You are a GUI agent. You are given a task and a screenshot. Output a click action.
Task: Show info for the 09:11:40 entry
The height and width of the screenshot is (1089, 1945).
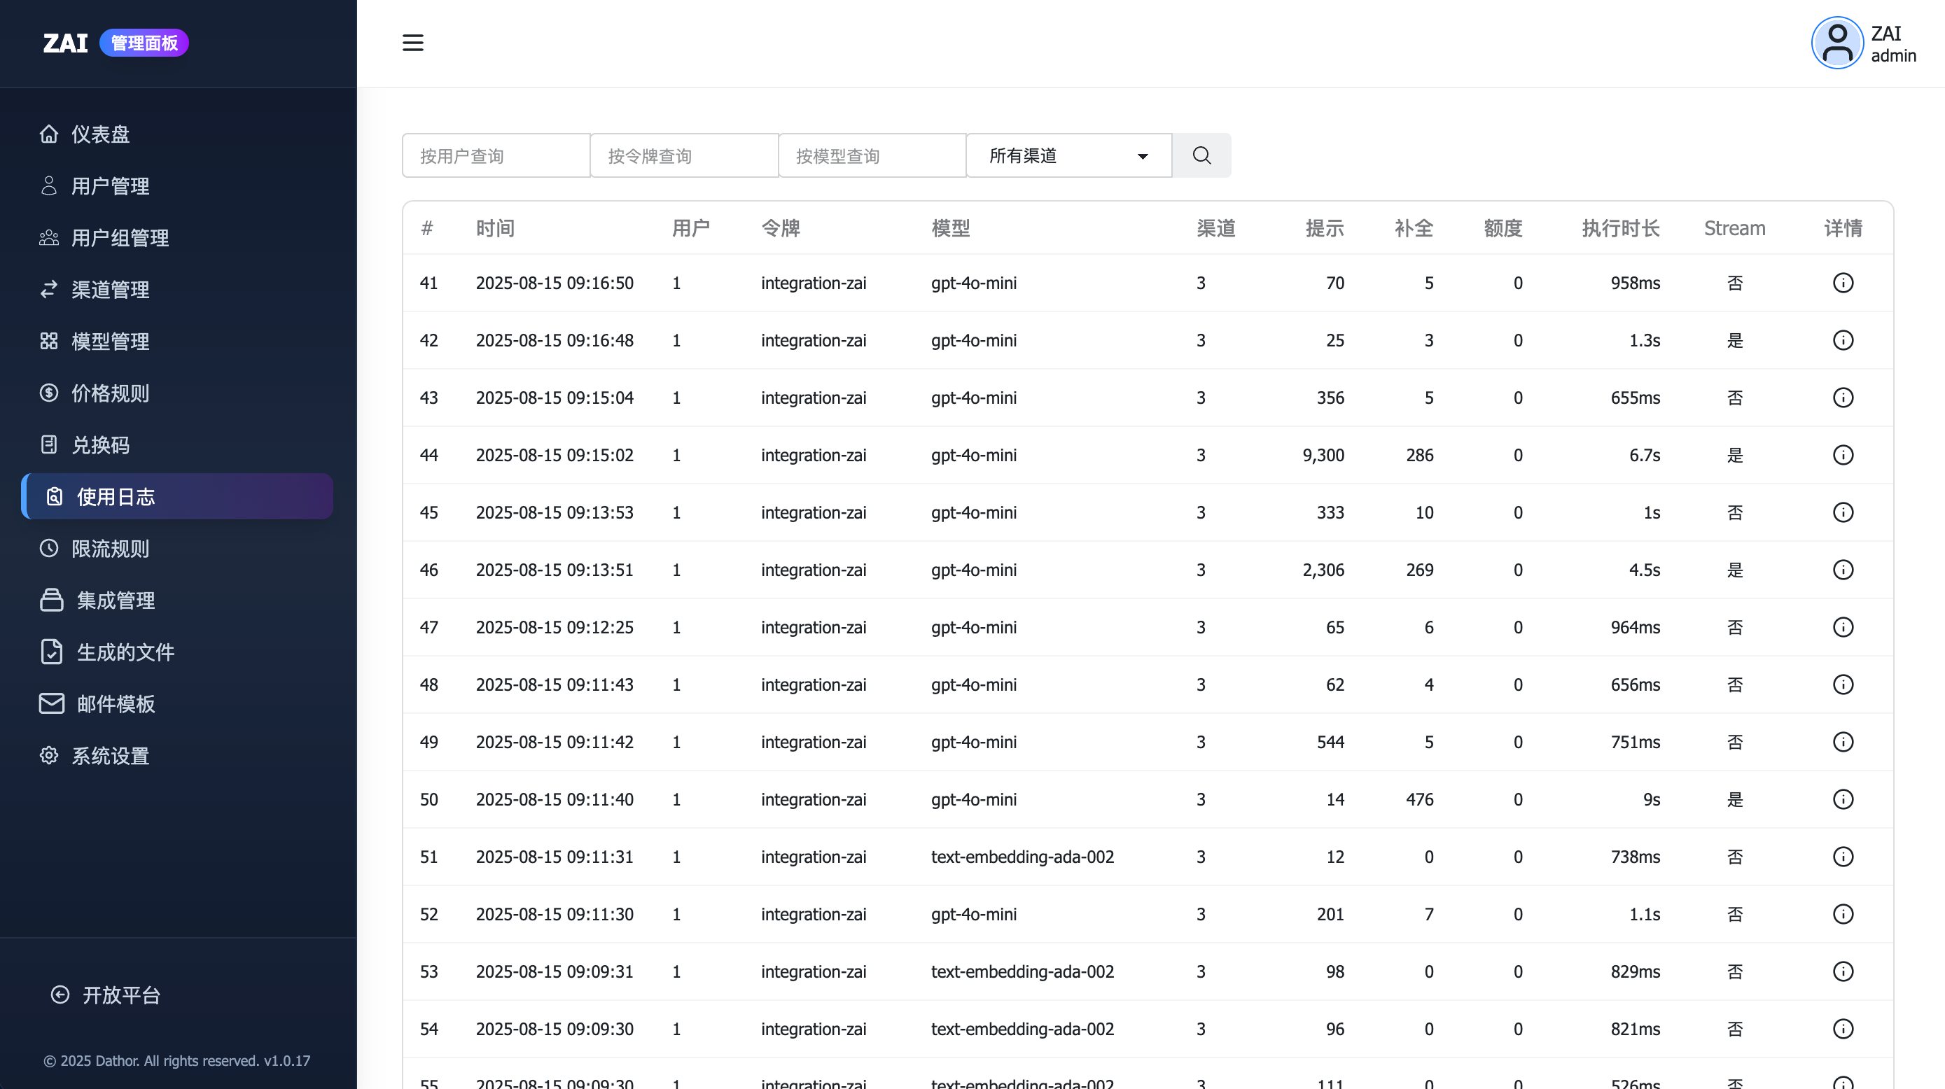pos(1842,799)
